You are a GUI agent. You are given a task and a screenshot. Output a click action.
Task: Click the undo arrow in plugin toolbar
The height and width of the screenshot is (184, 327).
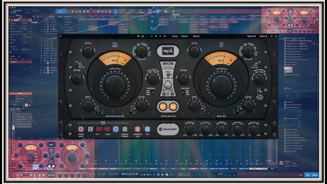coord(138,36)
